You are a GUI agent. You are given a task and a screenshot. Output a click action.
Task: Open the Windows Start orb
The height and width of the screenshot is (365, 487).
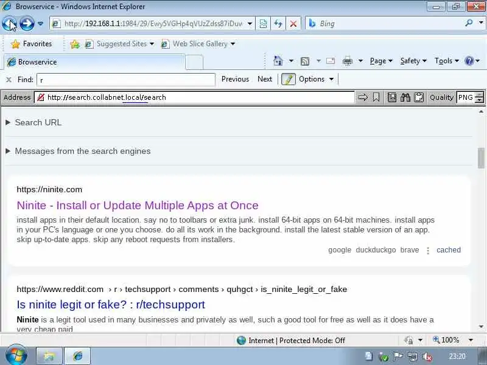tap(16, 355)
